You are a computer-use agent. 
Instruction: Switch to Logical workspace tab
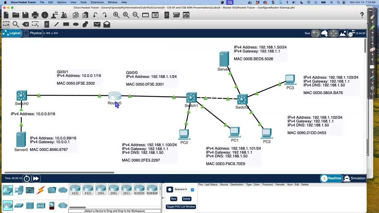point(12,33)
